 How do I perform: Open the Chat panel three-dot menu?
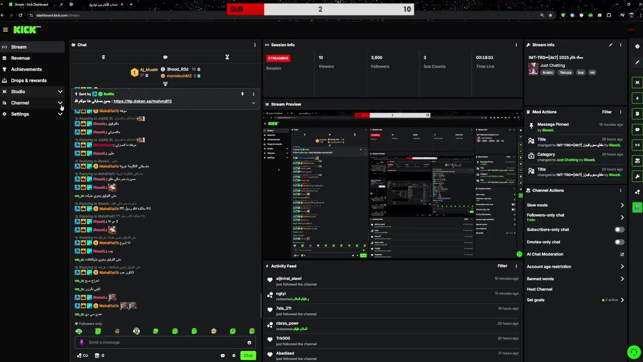(255, 45)
